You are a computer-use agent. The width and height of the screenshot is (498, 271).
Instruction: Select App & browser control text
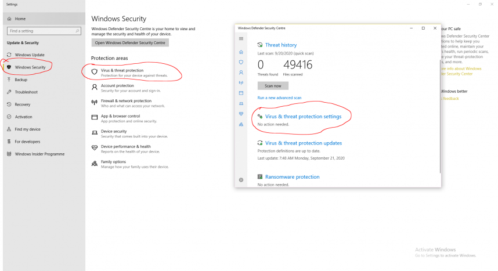(x=120, y=116)
